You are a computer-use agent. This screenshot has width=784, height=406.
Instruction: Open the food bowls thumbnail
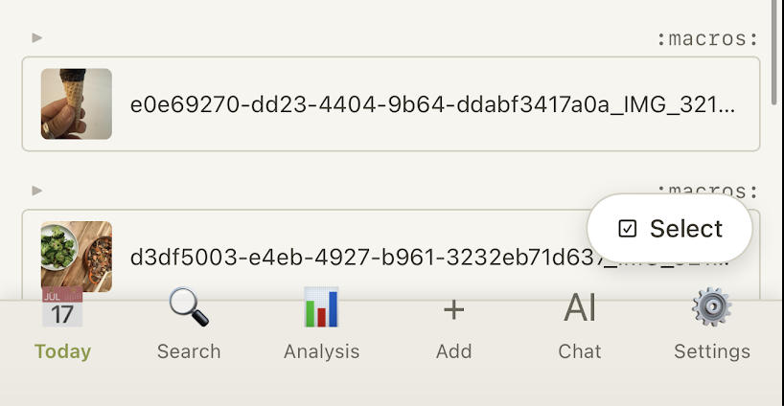click(77, 257)
